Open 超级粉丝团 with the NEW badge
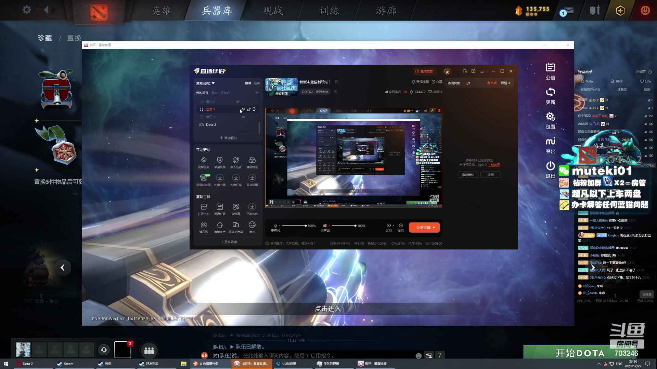Viewport: 657px width, 369px height. 204,180
